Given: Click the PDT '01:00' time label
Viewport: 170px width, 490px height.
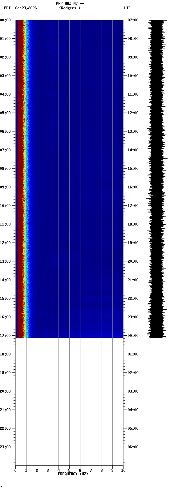Looking at the screenshot, I should pos(5,39).
